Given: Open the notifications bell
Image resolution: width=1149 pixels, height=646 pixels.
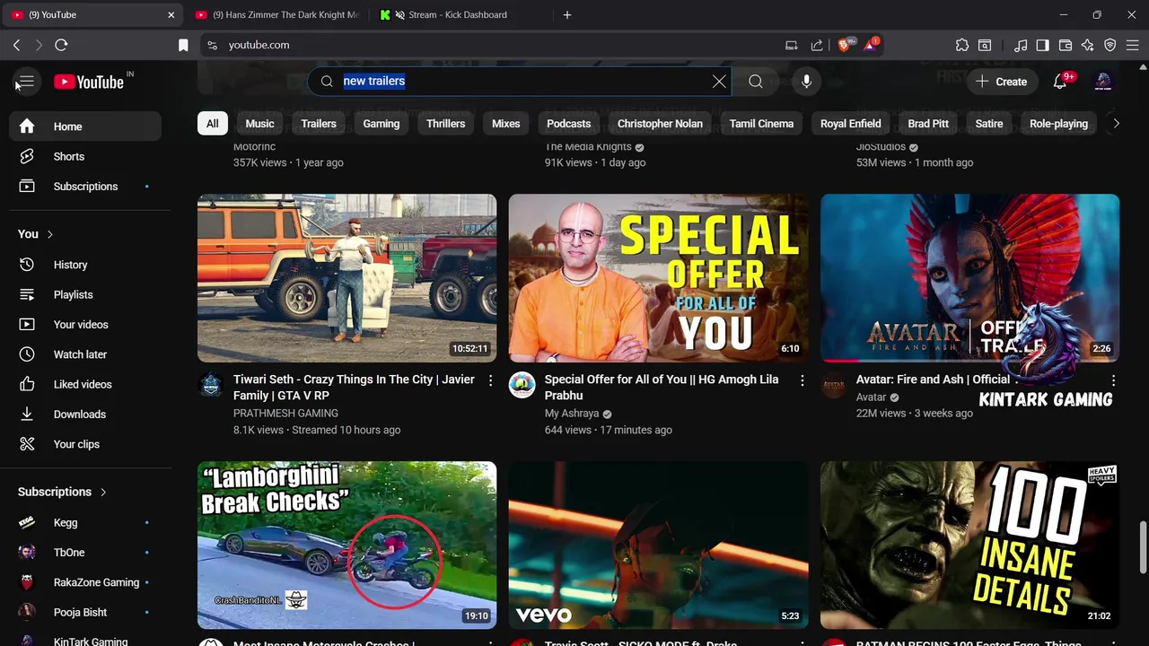Looking at the screenshot, I should pyautogui.click(x=1060, y=82).
